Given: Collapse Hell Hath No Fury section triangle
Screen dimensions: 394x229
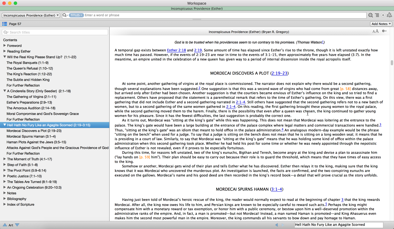Looking at the screenshot, I should tap(5, 125).
